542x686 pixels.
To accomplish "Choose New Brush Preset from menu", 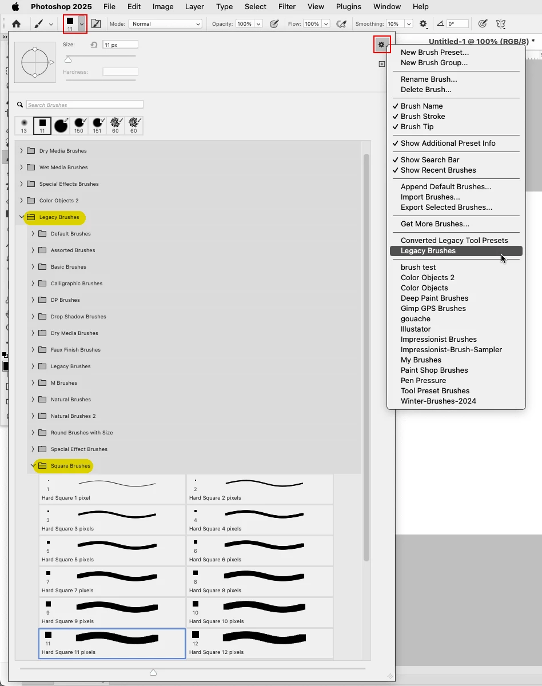I will pos(435,53).
